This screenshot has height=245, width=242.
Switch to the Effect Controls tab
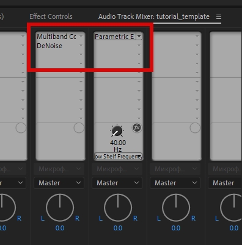51,16
